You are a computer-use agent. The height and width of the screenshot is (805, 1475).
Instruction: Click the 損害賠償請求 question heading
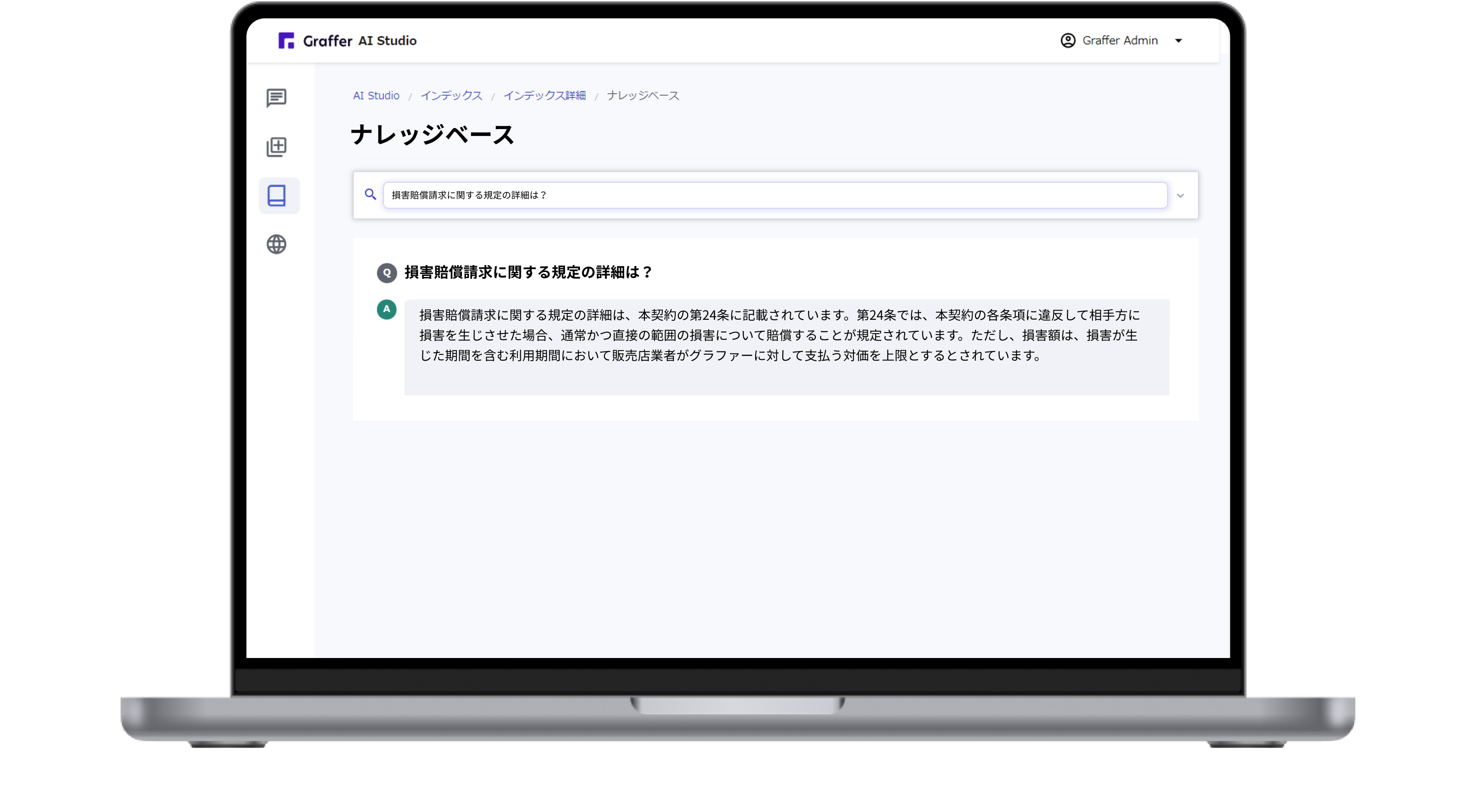[528, 272]
